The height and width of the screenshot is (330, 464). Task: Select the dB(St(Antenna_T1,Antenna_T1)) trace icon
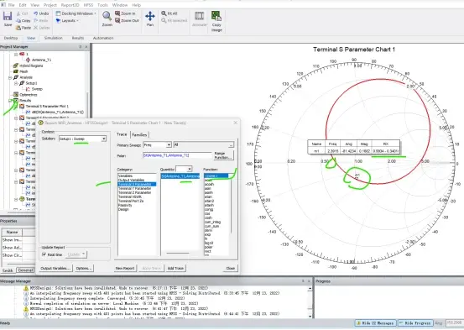click(x=29, y=112)
